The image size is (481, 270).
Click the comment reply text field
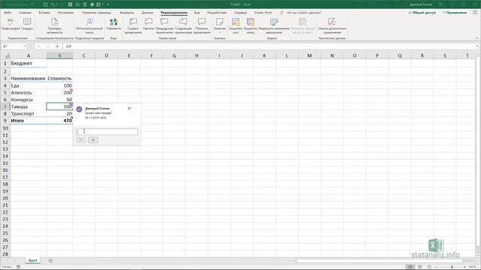click(107, 132)
